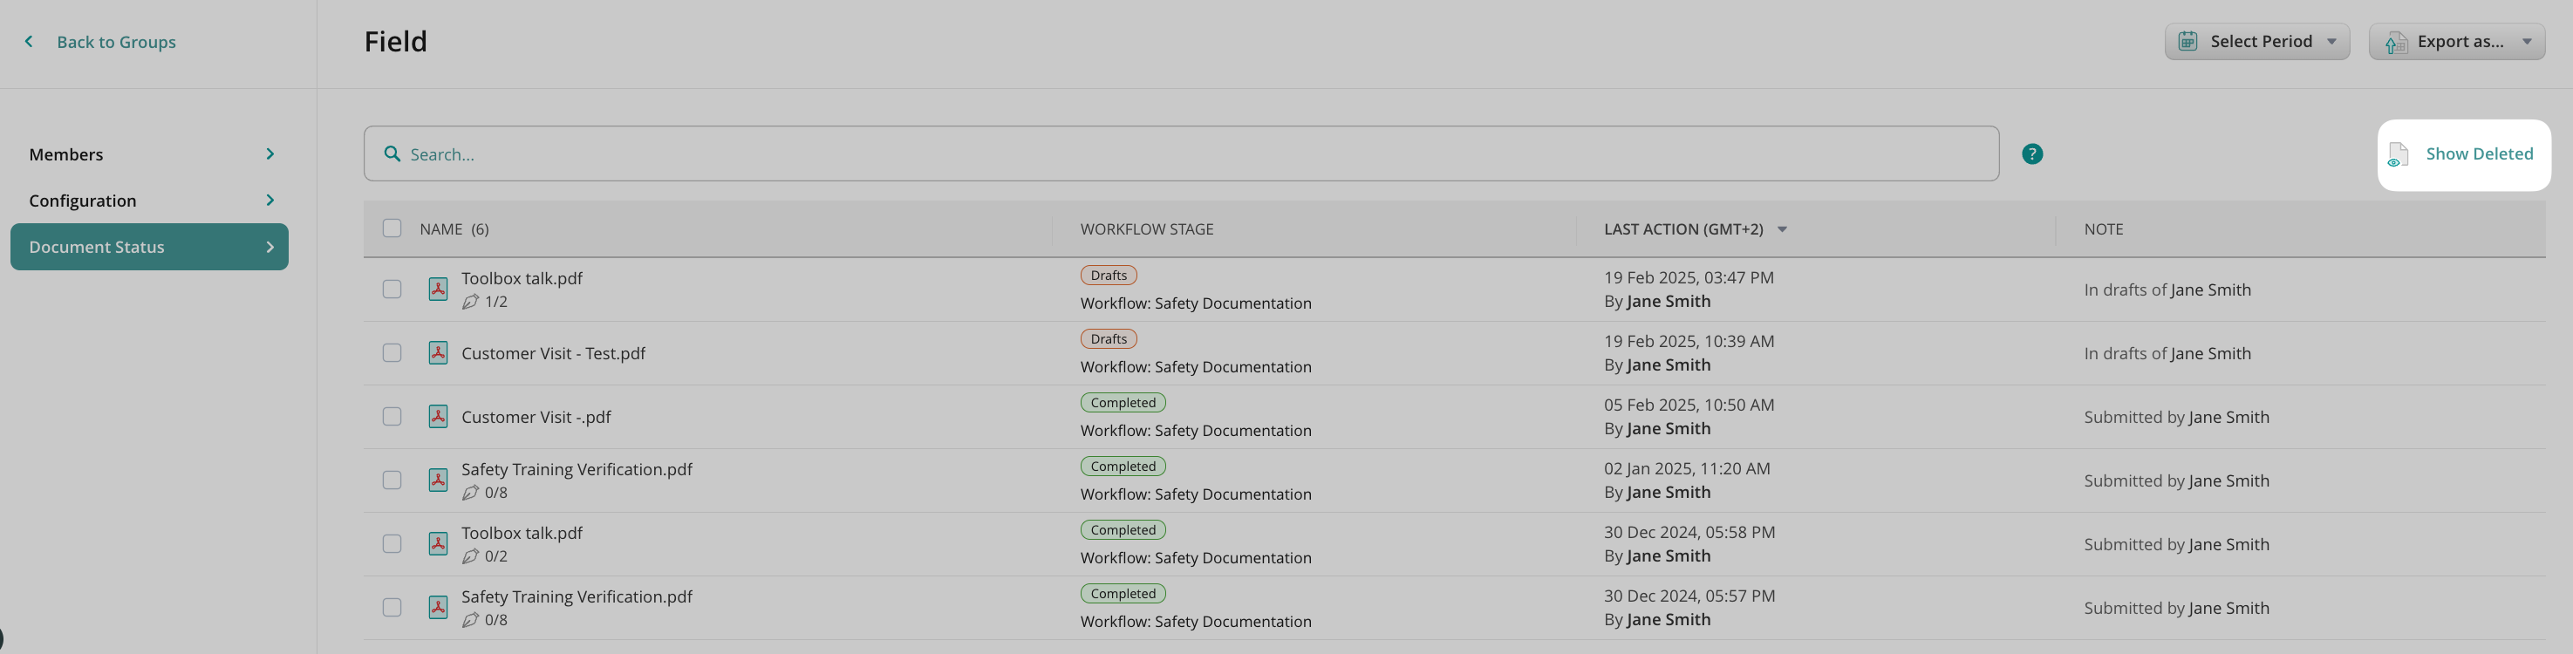Image resolution: width=2573 pixels, height=654 pixels.
Task: Select the checkbox for Customer Visit -.pdf
Action: click(x=392, y=416)
